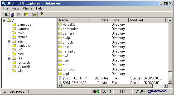Viewport: 174px width, 95px height.
Task: Expand the nv2 tree node
Action: point(9,50)
